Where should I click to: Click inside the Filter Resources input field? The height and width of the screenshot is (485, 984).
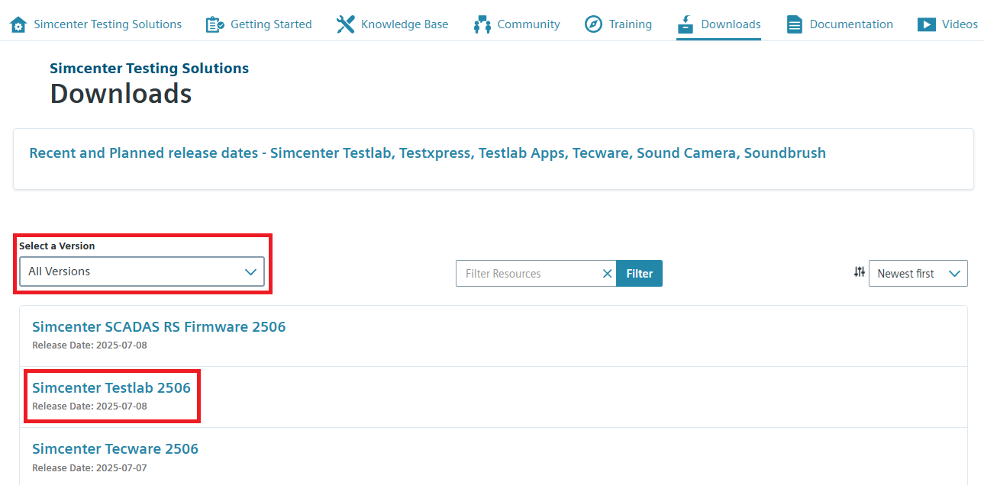click(x=527, y=273)
